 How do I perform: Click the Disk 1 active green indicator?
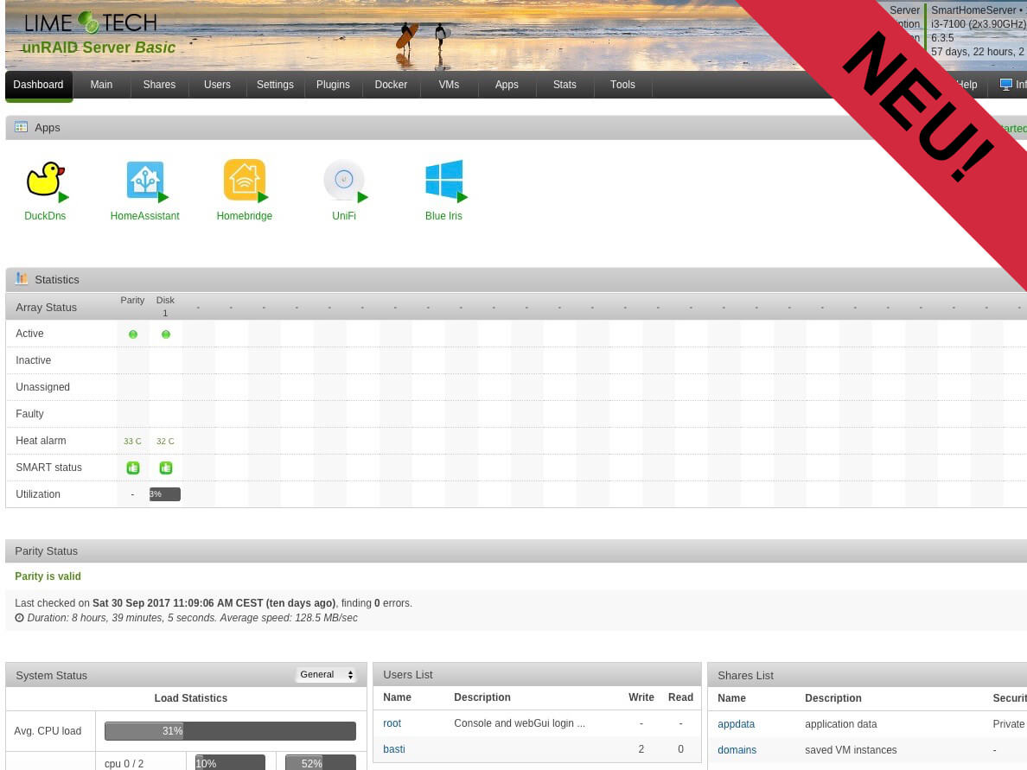coord(166,334)
